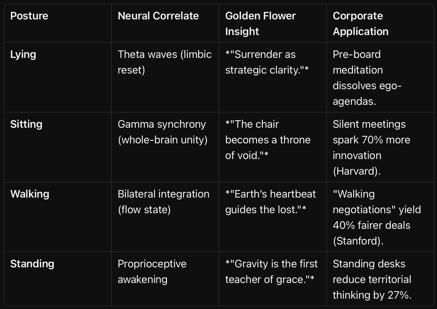Click the Bilateral integration (flow state) cell
This screenshot has width=437, height=309.
(163, 202)
